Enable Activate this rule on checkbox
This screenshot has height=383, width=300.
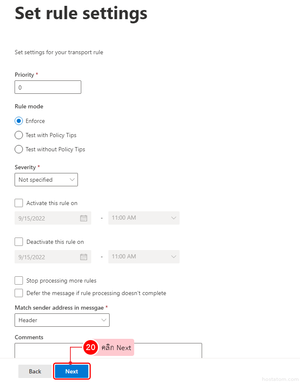pos(19,203)
